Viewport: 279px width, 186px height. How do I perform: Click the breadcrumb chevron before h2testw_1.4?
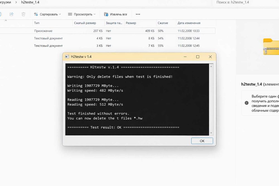pos(16,2)
